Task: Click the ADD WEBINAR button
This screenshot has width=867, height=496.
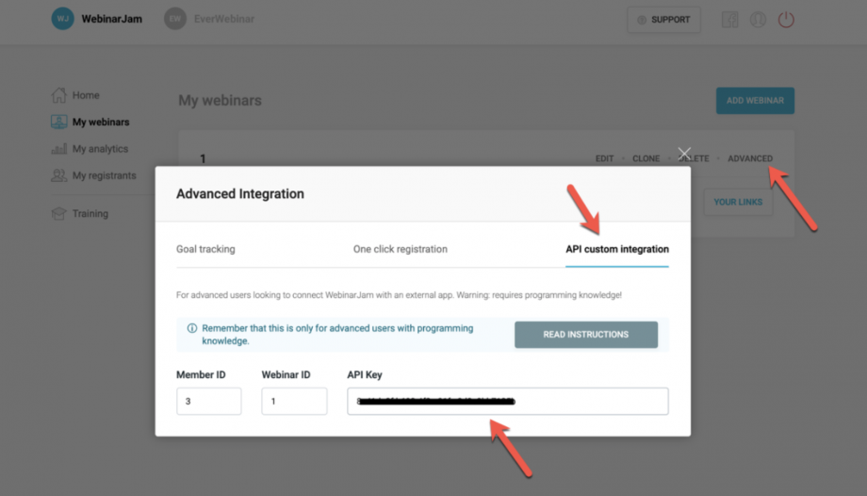Action: [755, 101]
